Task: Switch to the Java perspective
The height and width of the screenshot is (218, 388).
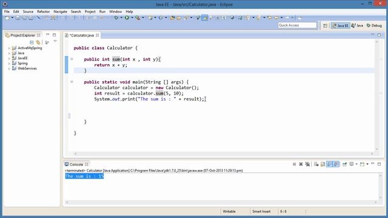Action: point(357,25)
